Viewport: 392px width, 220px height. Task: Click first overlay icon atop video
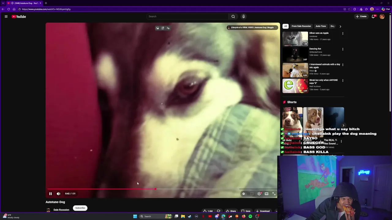tap(157, 28)
